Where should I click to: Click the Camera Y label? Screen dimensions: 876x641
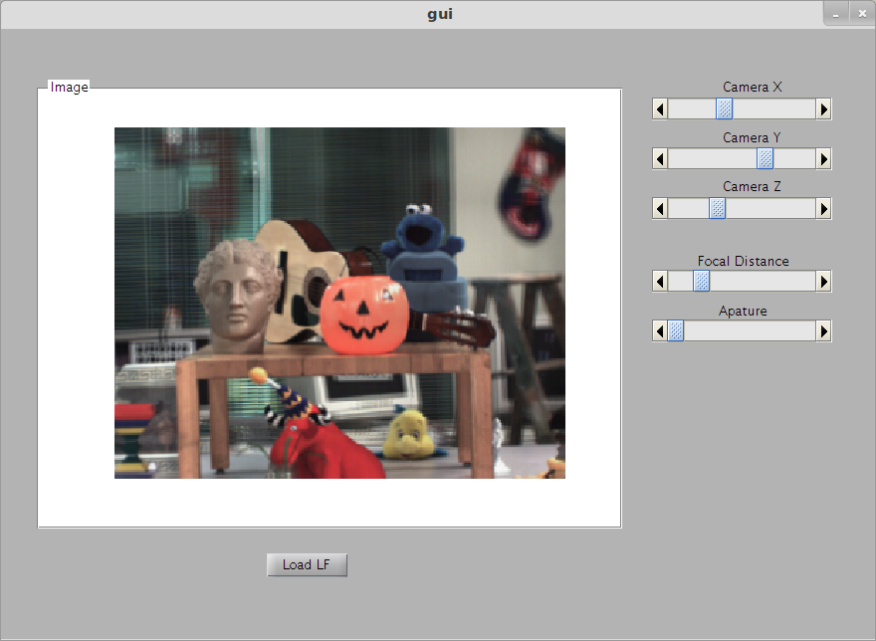pos(752,137)
